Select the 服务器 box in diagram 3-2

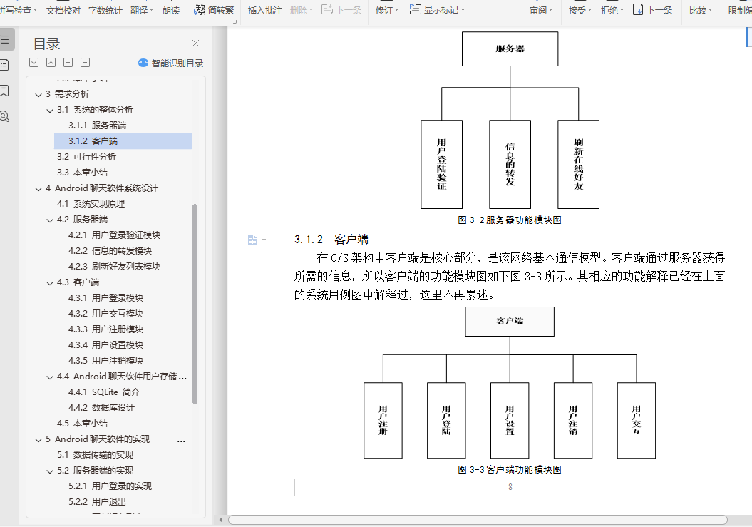[510, 49]
